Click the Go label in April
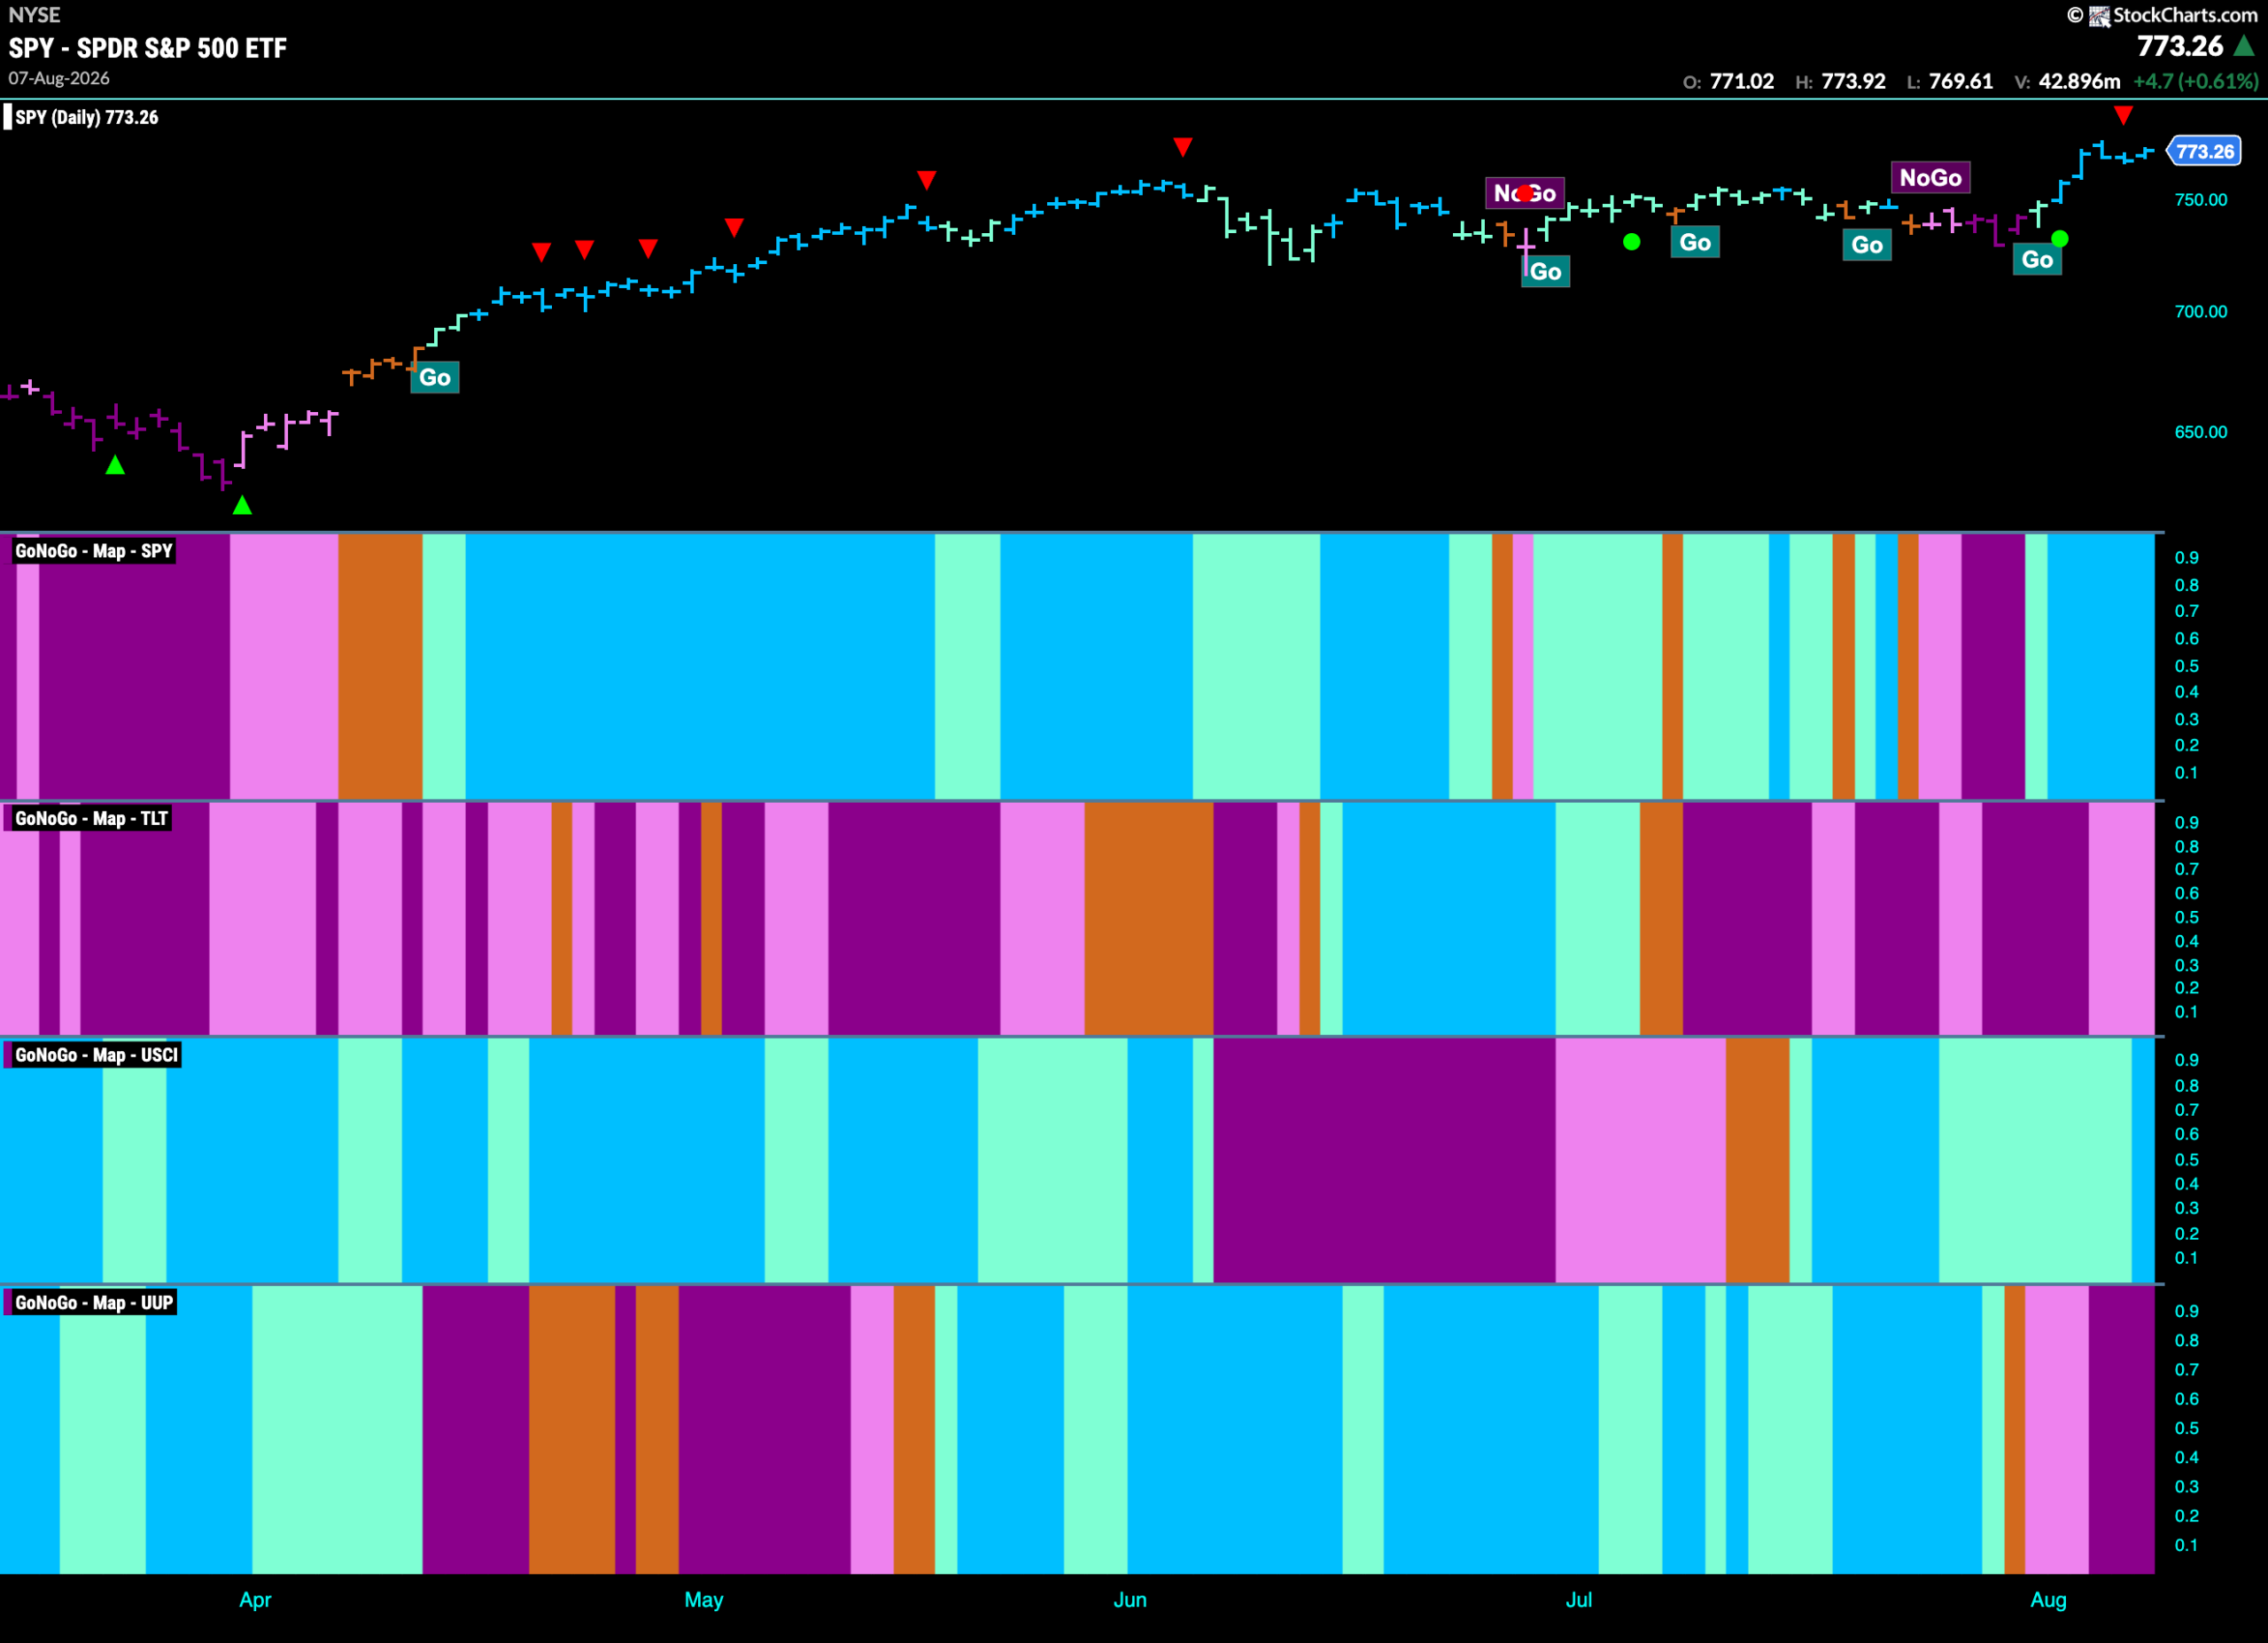Viewport: 2268px width, 1643px height. (435, 377)
